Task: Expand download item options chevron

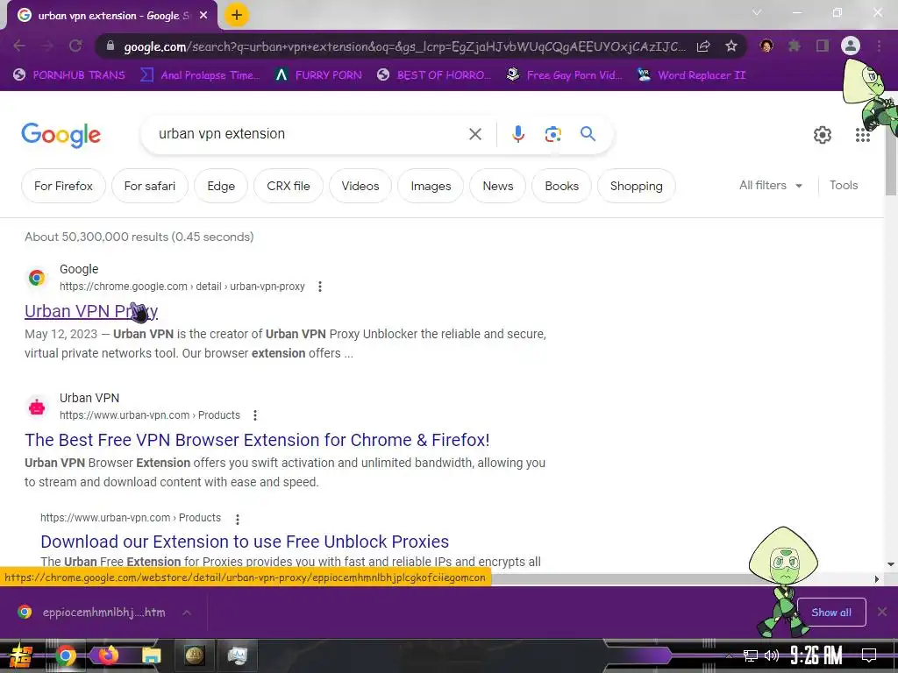Action: [186, 613]
